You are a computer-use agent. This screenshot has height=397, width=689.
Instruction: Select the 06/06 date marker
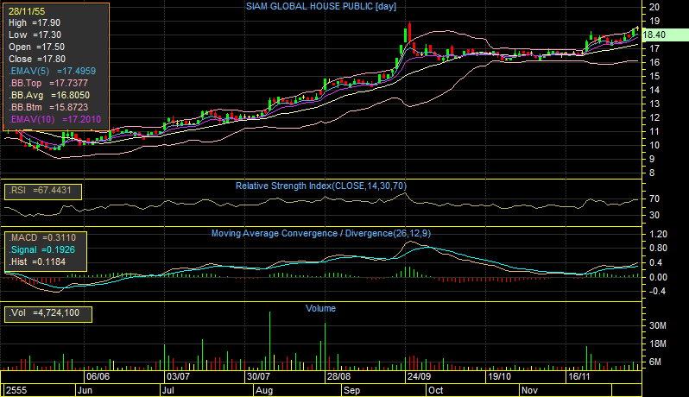click(98, 377)
